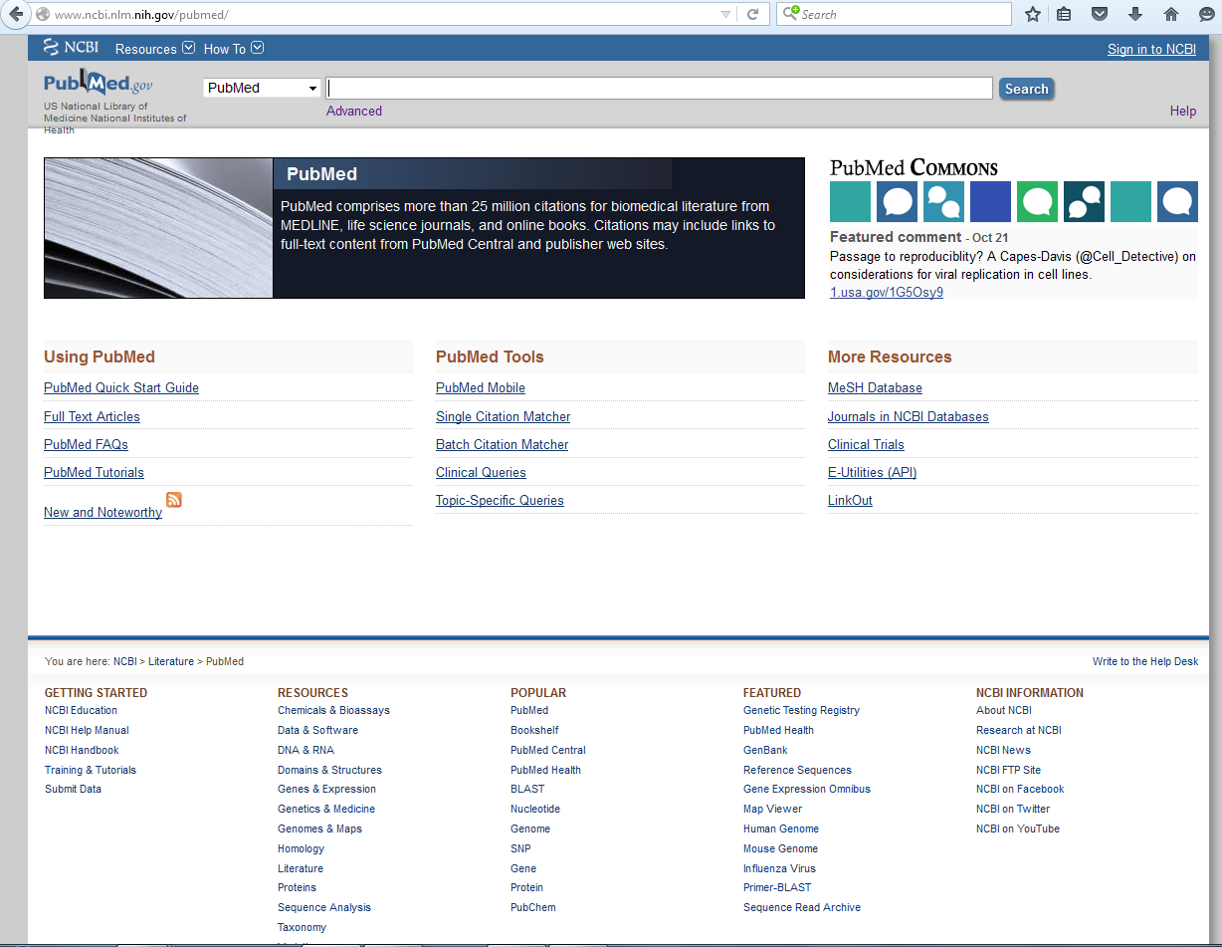Bookmark this page with the star icon
This screenshot has height=947, width=1222.
1033,14
